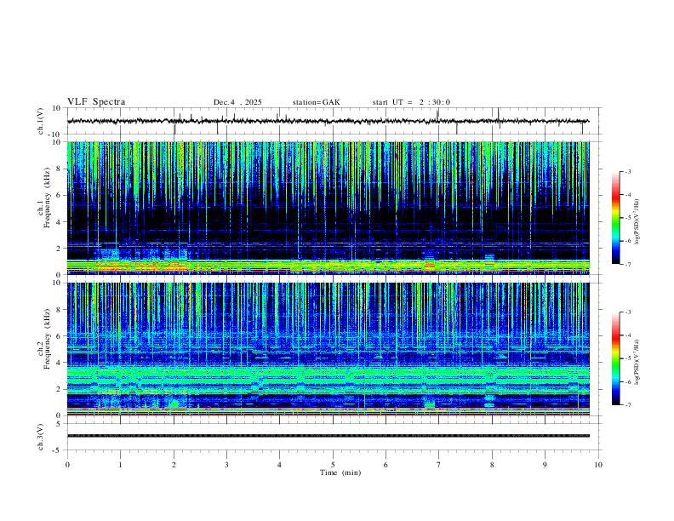Click the "2" kHz tick of ch.2 spectrogram
Viewport: 674px width, 521px height.
tap(59, 389)
